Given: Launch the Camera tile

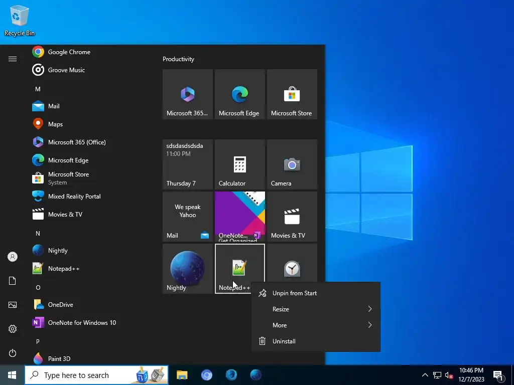Looking at the screenshot, I should tap(292, 164).
